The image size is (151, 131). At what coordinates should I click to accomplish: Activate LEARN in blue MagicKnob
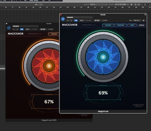132,25
